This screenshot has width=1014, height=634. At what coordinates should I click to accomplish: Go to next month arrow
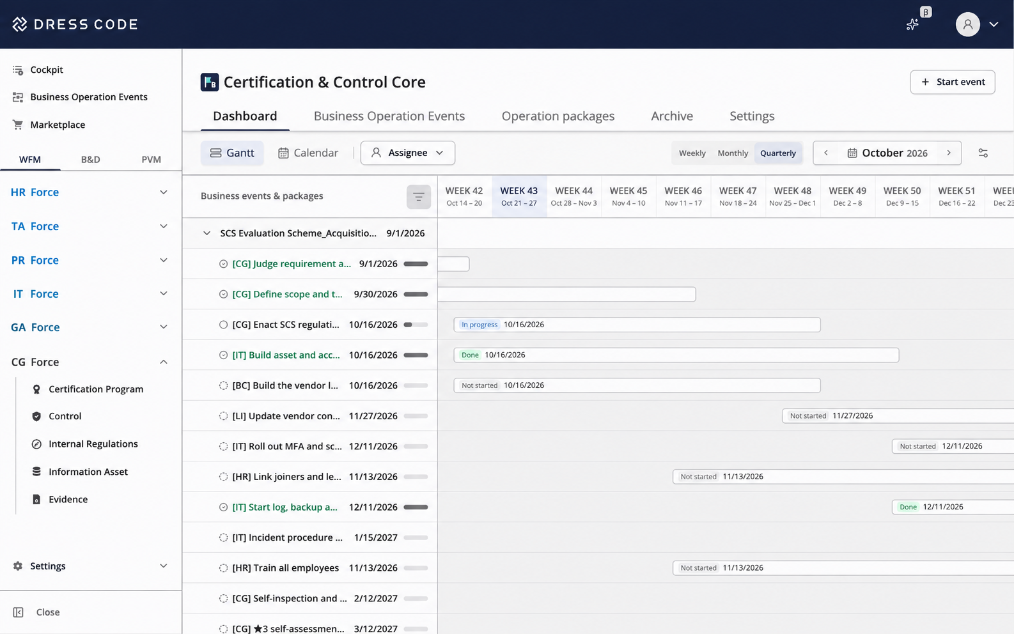click(x=949, y=153)
